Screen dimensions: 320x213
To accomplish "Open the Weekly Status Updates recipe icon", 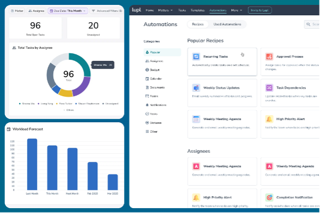I will [x=196, y=88].
